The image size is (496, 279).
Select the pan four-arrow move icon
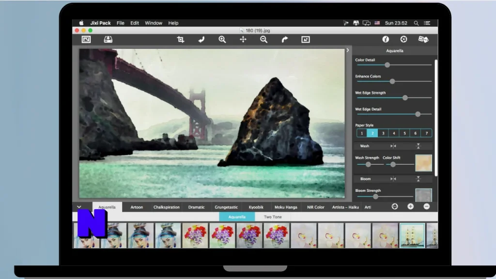click(x=243, y=39)
